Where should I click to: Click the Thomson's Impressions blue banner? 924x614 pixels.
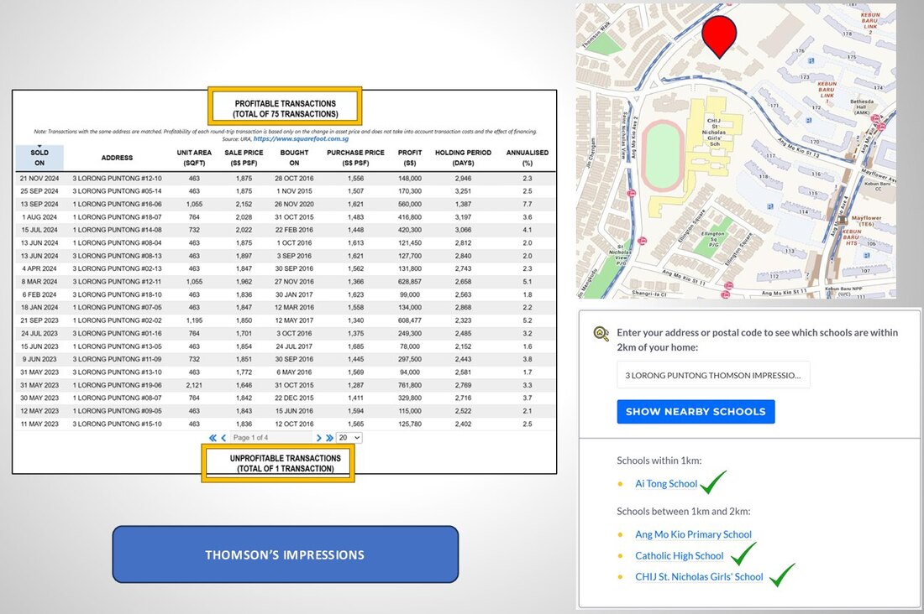click(286, 554)
